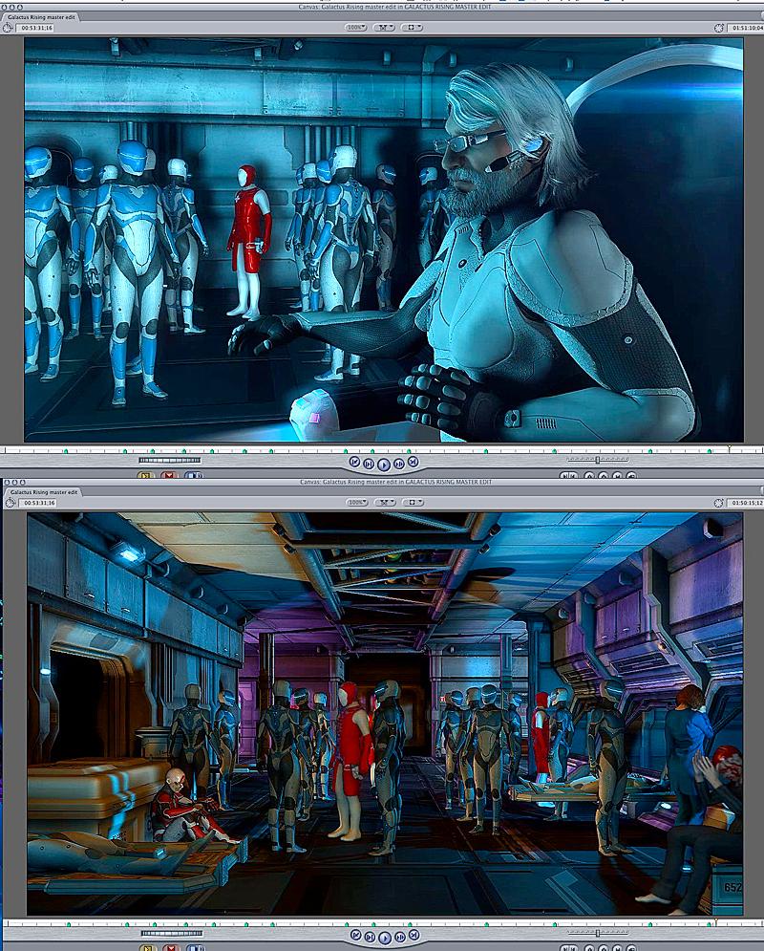This screenshot has height=951, width=764.
Task: Click the scrubber playhead under the bearded man frame
Action: click(x=729, y=449)
